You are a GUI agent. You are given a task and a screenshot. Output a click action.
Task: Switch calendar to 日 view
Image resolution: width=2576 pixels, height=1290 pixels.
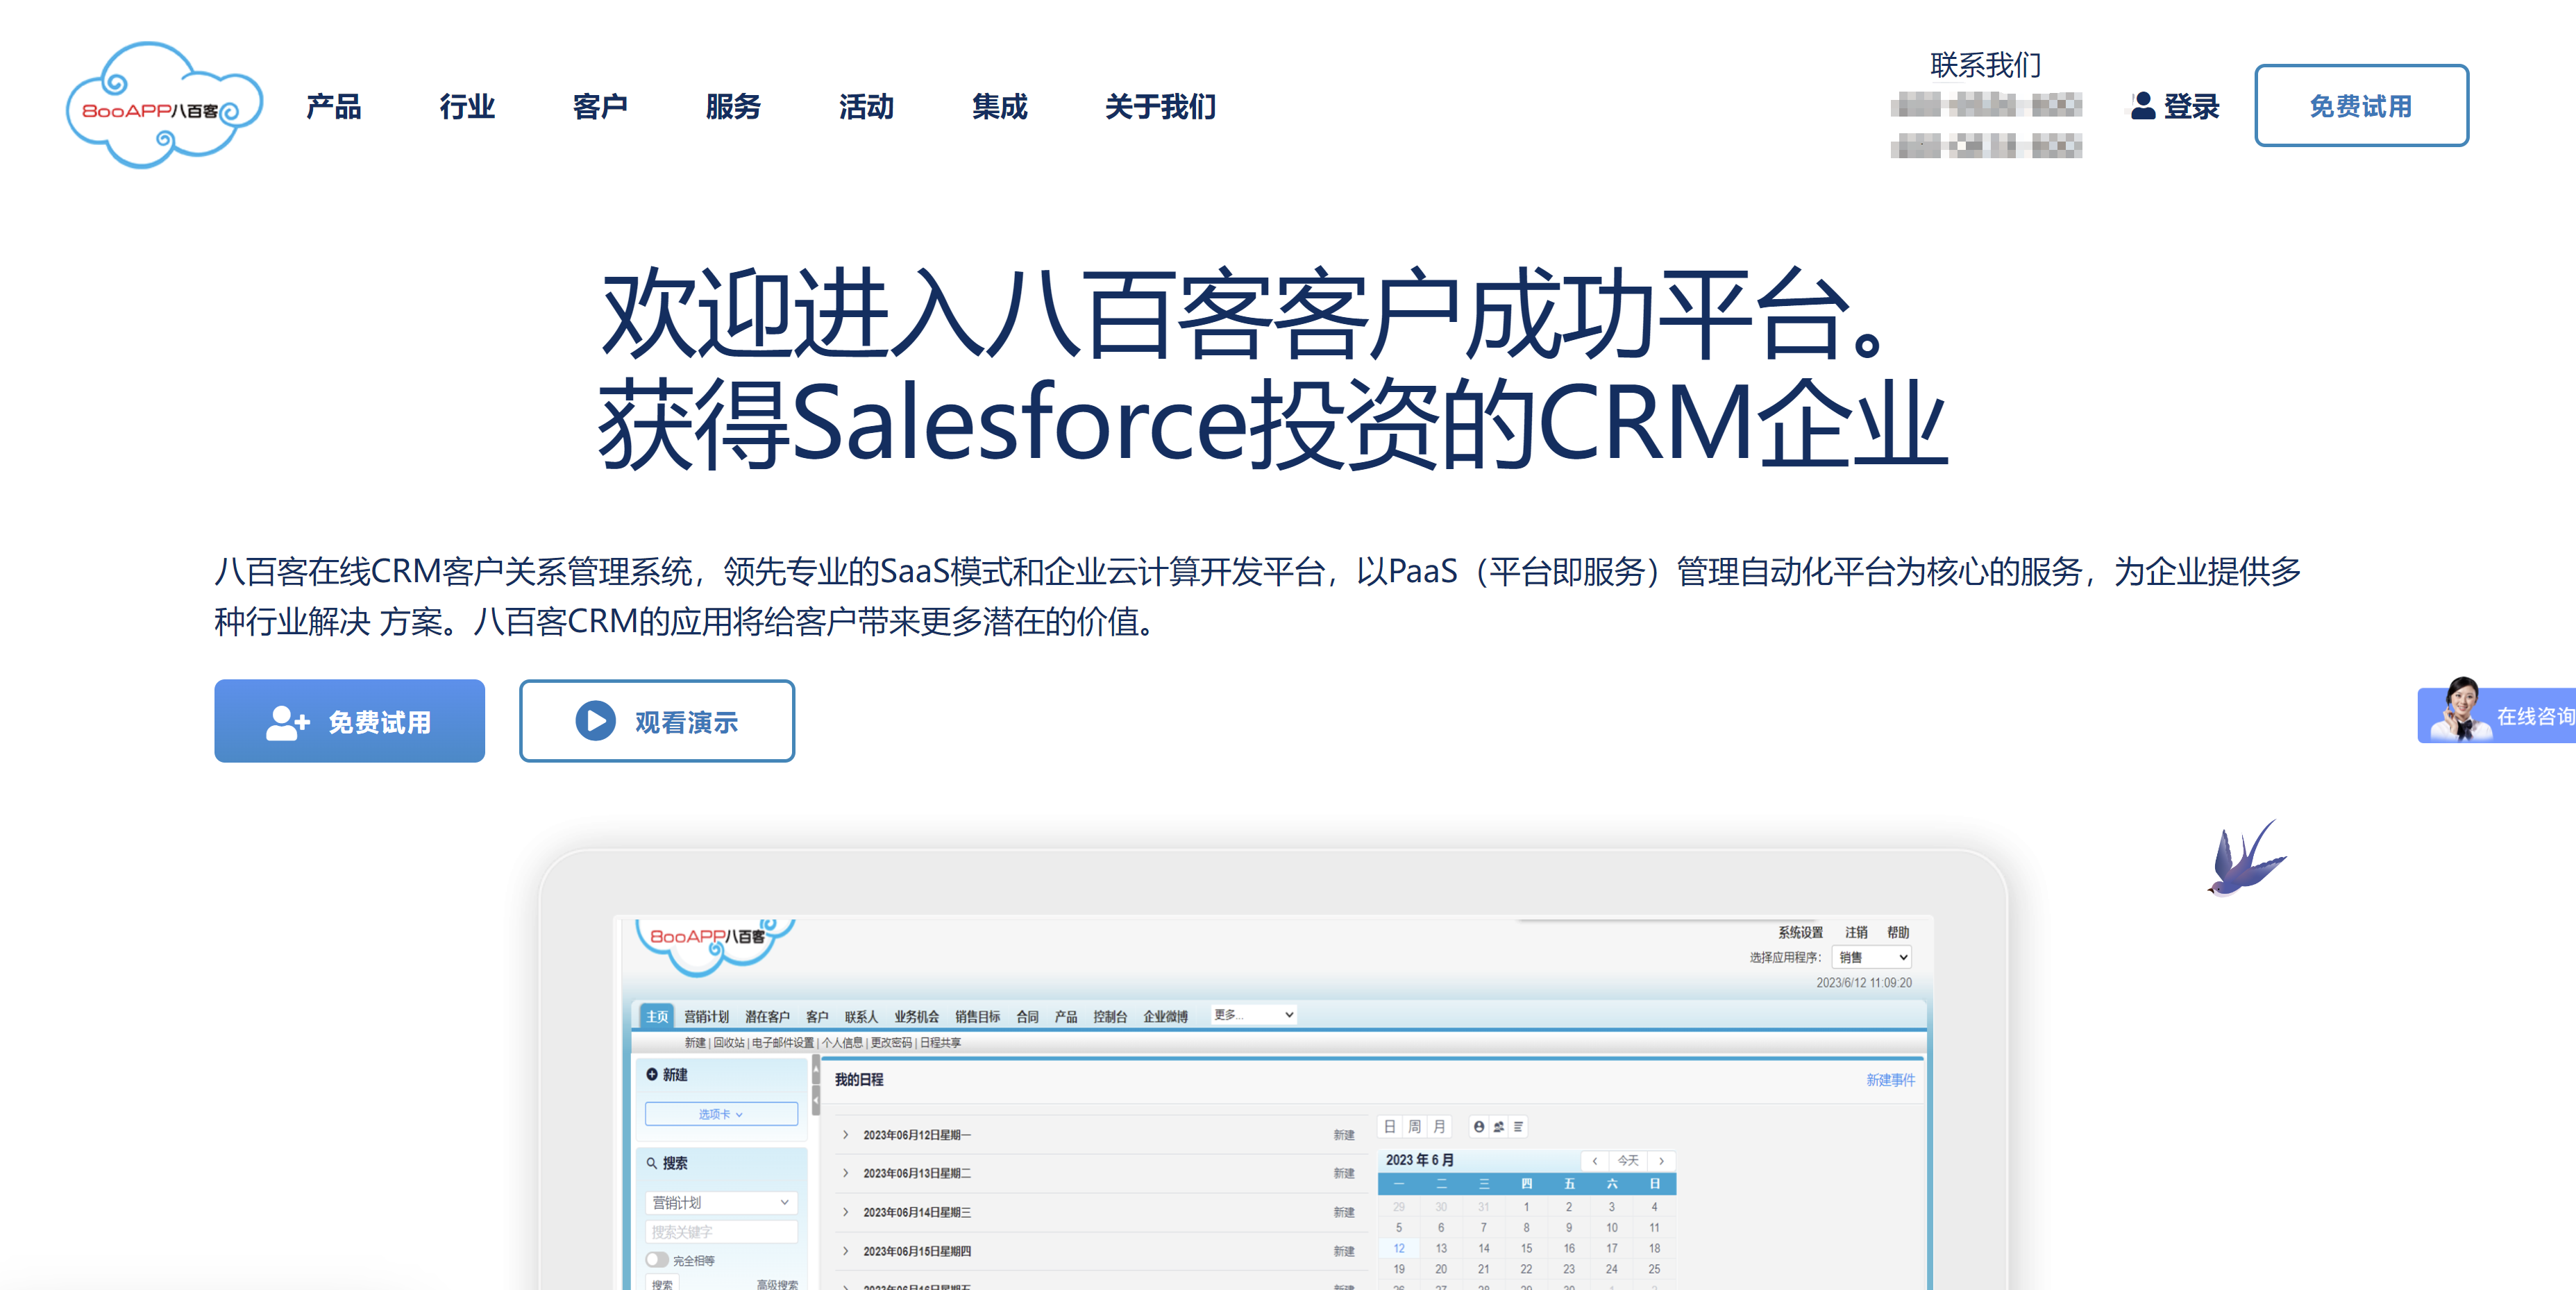(1389, 1126)
